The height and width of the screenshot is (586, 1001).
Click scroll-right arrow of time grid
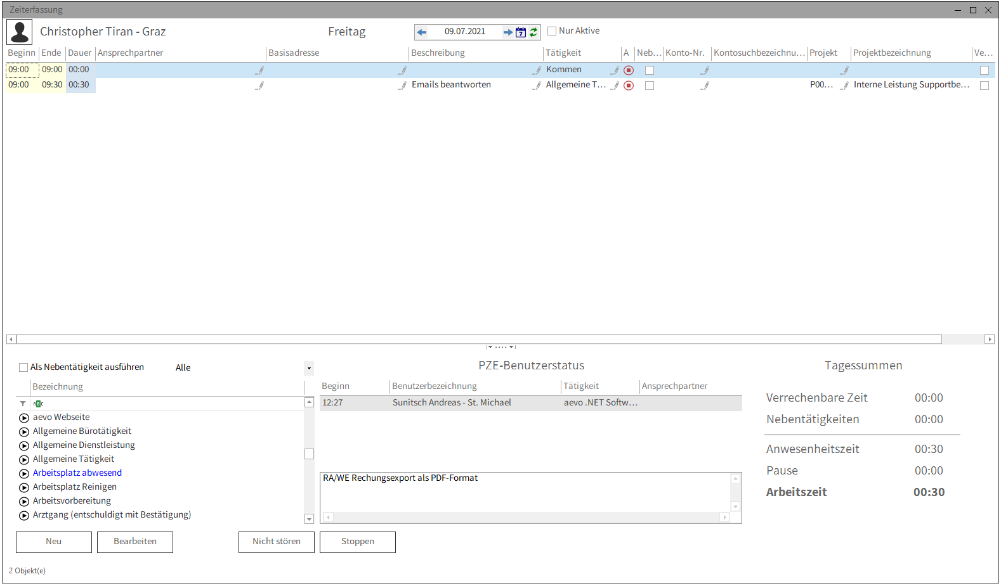pos(990,340)
